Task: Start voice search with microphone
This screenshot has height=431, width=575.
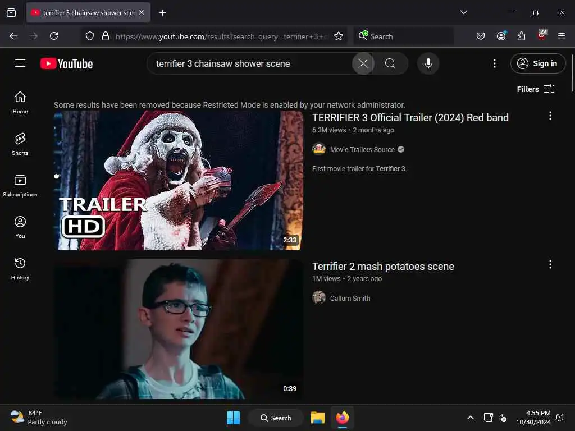Action: tap(428, 63)
